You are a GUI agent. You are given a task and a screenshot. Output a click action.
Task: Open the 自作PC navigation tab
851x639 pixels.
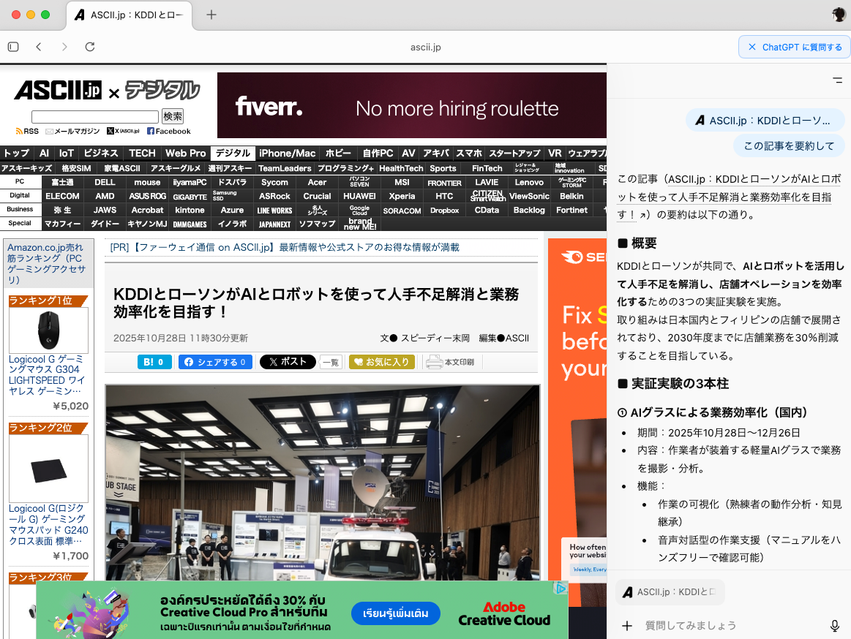[x=378, y=154]
